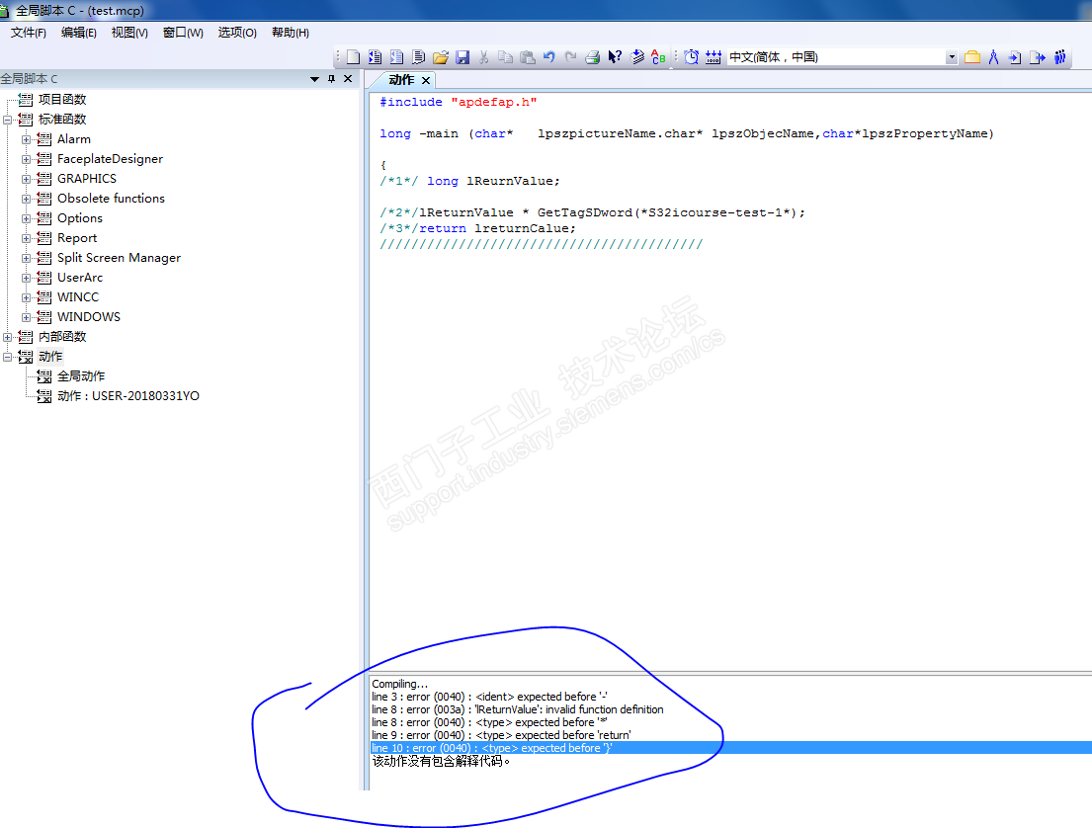Open the 文件(F) menu
The width and height of the screenshot is (1092, 828).
point(28,33)
